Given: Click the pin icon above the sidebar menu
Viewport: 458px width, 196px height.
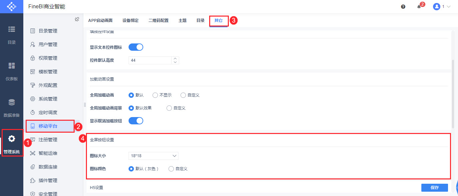Looking at the screenshot, I should click(x=77, y=19).
